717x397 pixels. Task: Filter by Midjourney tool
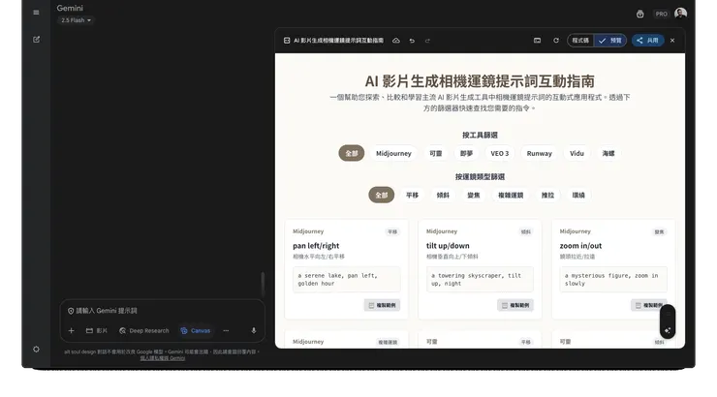(393, 153)
